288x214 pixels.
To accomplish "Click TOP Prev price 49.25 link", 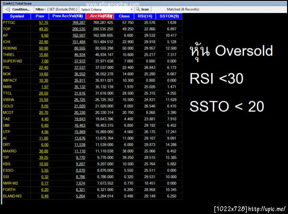I will click(x=44, y=29).
